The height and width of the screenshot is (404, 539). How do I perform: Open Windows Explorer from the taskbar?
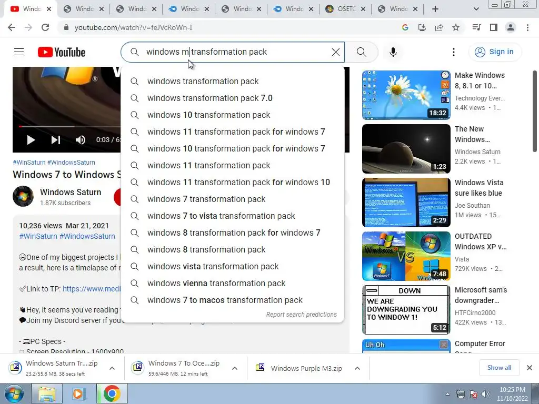pos(47,393)
